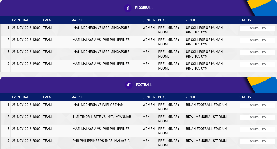Image resolution: width=277 pixels, height=149 pixels.
Task: Click the Football sport icon
Action: point(129,85)
